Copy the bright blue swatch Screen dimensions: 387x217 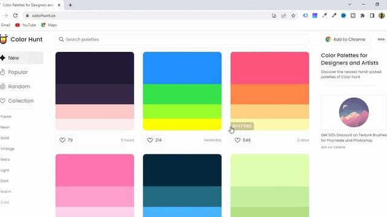(182, 68)
